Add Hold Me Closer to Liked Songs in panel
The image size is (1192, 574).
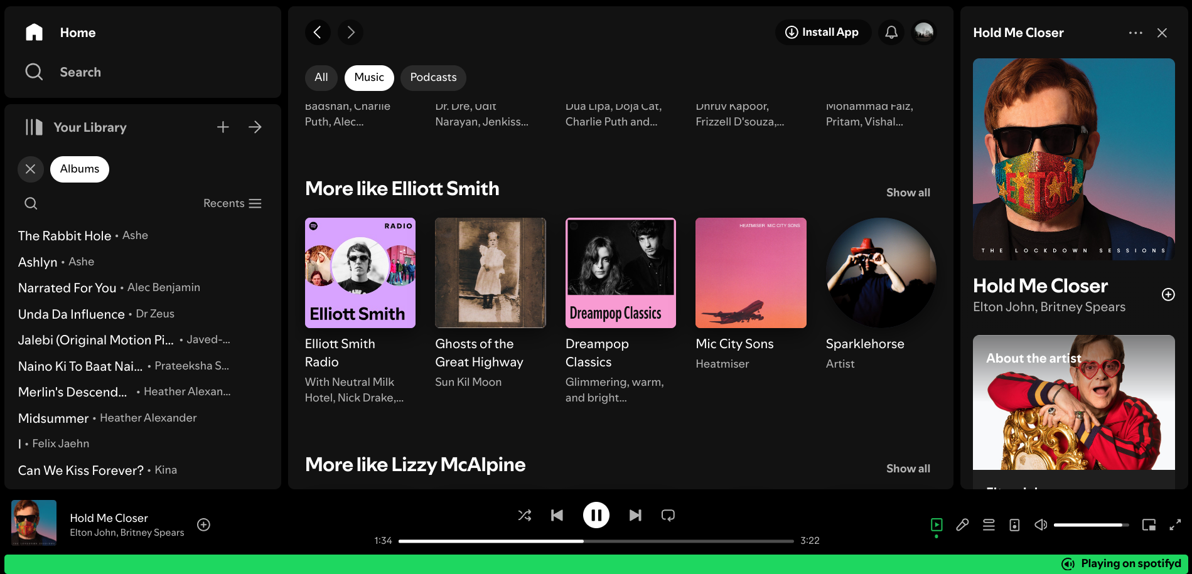(x=1168, y=295)
